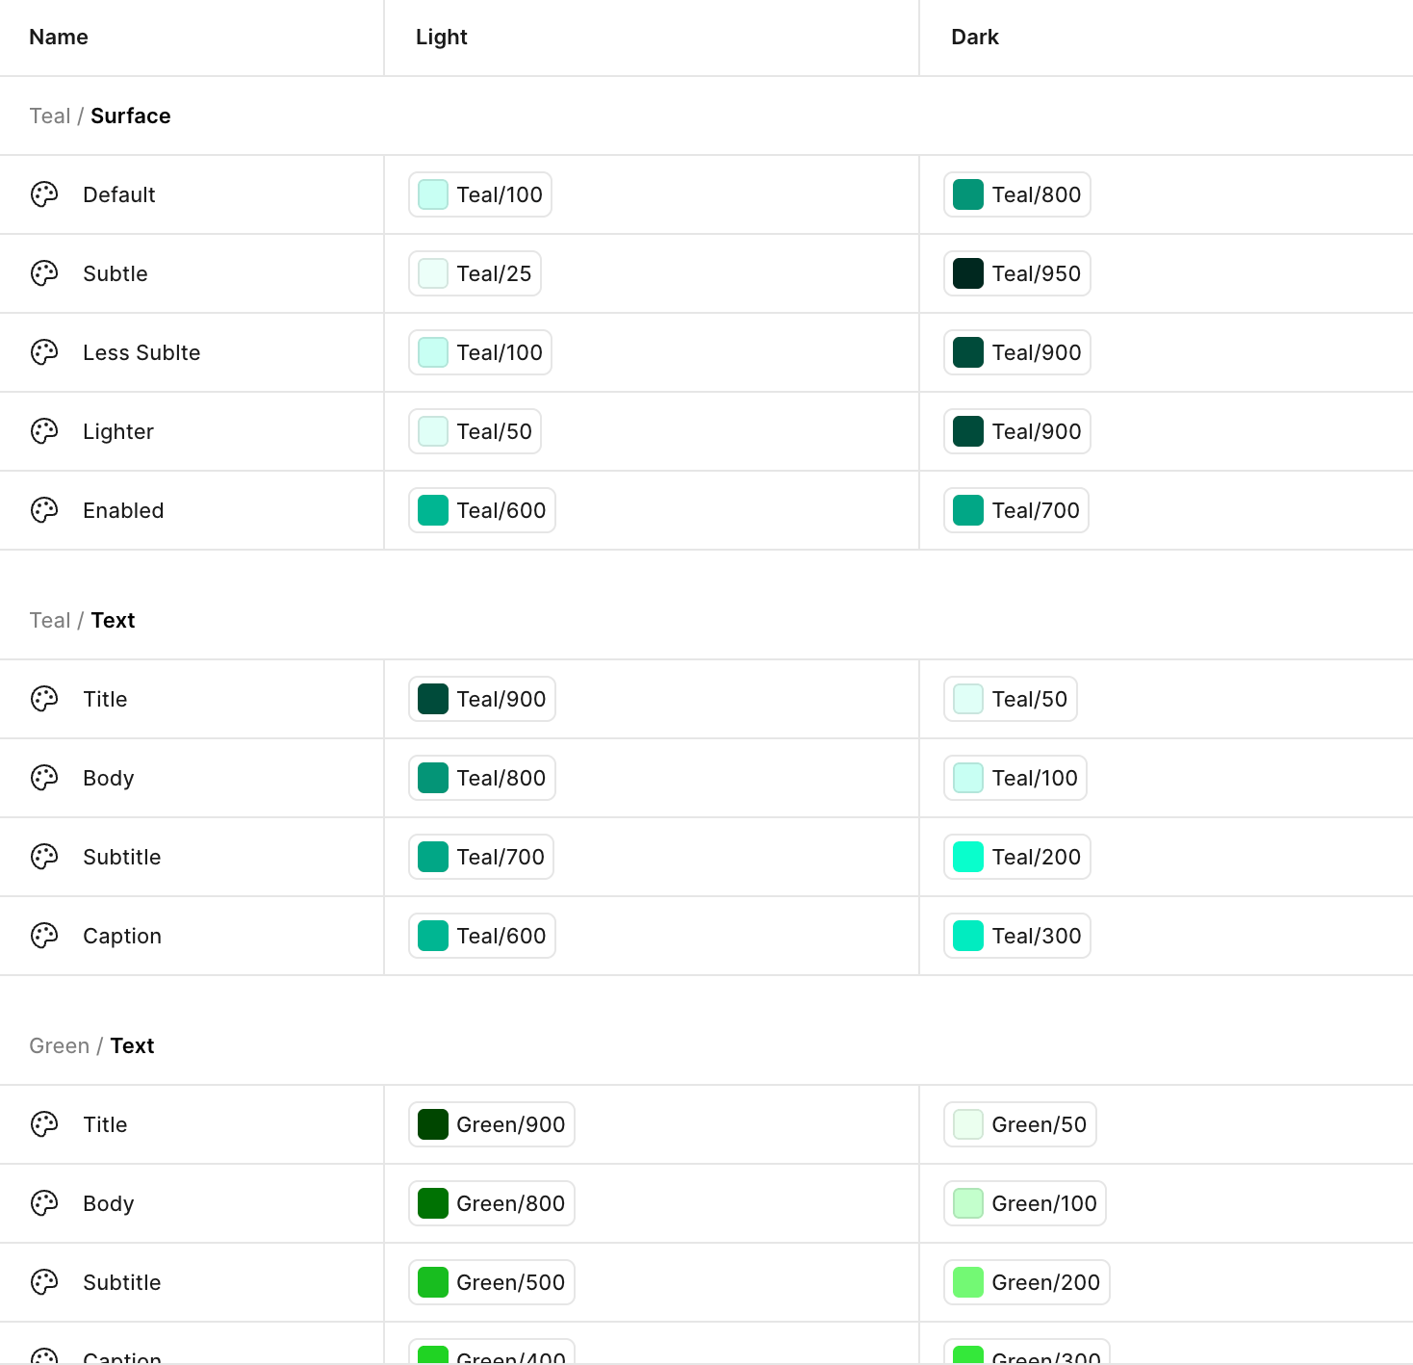
Task: Click palette icon beside Enabled
Action: [44, 510]
